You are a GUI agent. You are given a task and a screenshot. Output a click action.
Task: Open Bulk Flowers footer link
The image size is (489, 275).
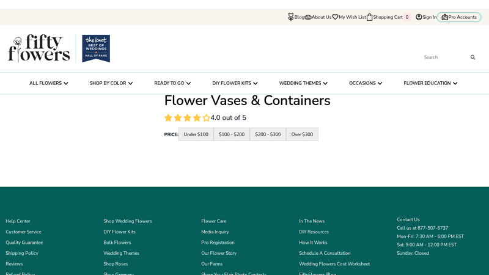tap(117, 242)
